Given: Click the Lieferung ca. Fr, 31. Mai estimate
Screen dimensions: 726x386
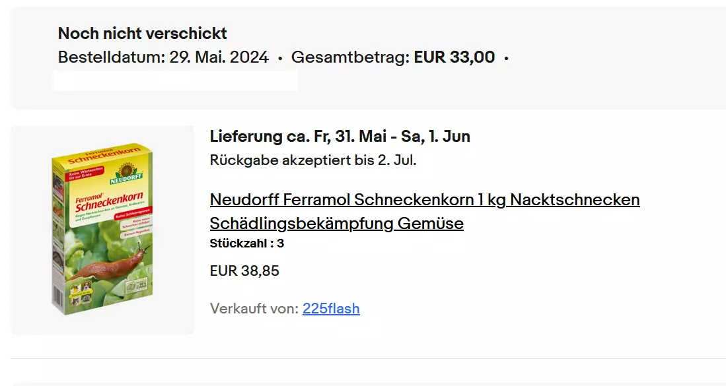Looking at the screenshot, I should pos(340,137).
